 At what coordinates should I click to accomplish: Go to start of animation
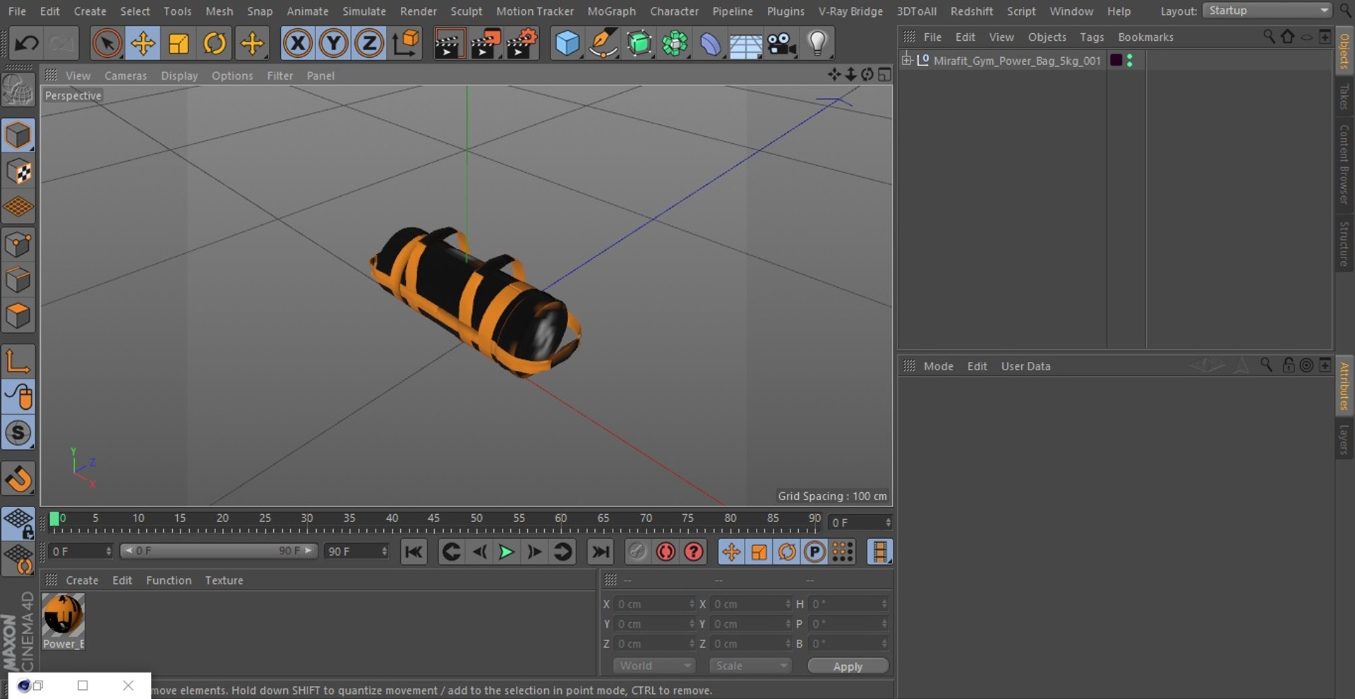coord(414,552)
